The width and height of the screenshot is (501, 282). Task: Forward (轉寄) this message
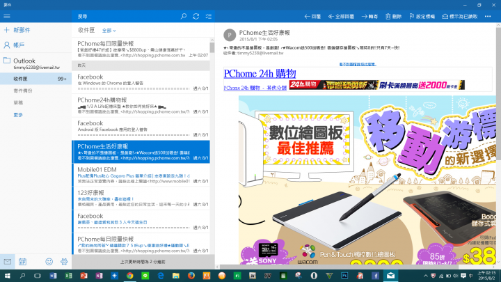[369, 17]
